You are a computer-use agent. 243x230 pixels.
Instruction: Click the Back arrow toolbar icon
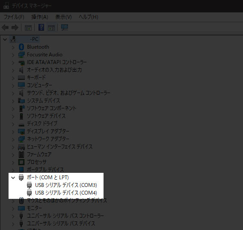(5, 28)
